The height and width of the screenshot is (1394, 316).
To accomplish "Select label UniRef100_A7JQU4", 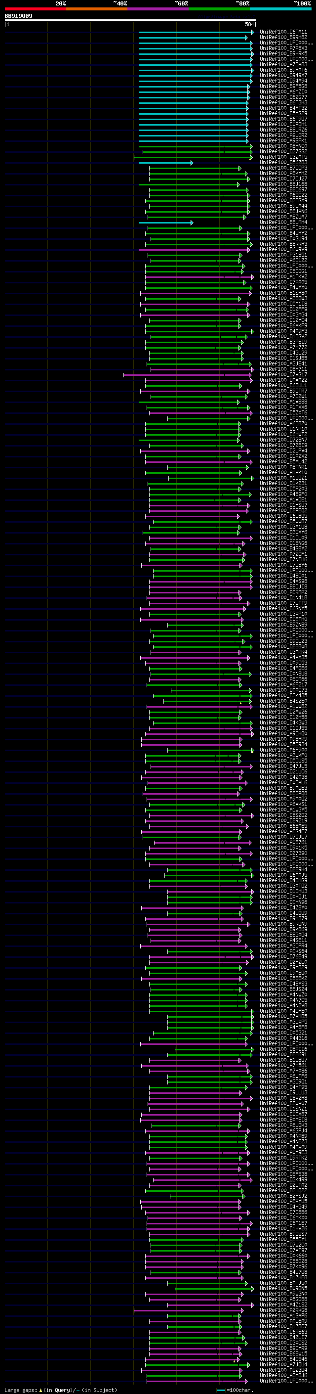I will point(283,1365).
